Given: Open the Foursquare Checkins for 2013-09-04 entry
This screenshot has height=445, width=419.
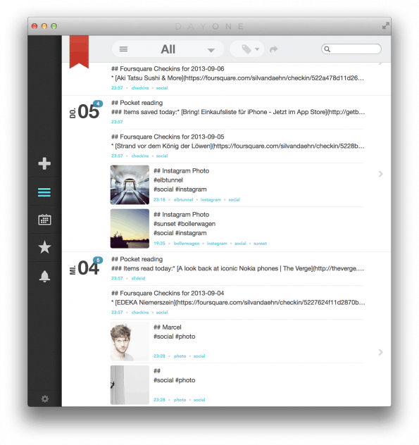Looking at the screenshot, I should coord(237,303).
